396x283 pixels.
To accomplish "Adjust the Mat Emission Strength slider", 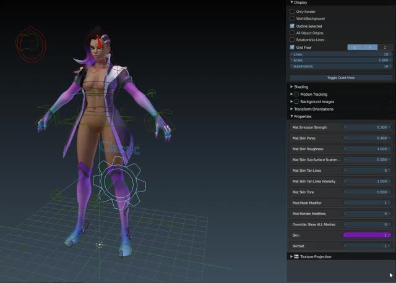I will (x=367, y=127).
